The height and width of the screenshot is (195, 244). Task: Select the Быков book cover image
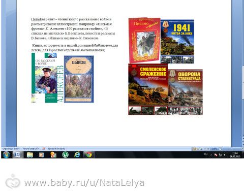click(79, 79)
